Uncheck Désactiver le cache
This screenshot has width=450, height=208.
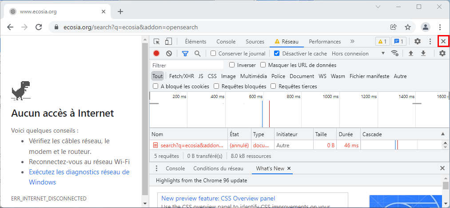[277, 53]
